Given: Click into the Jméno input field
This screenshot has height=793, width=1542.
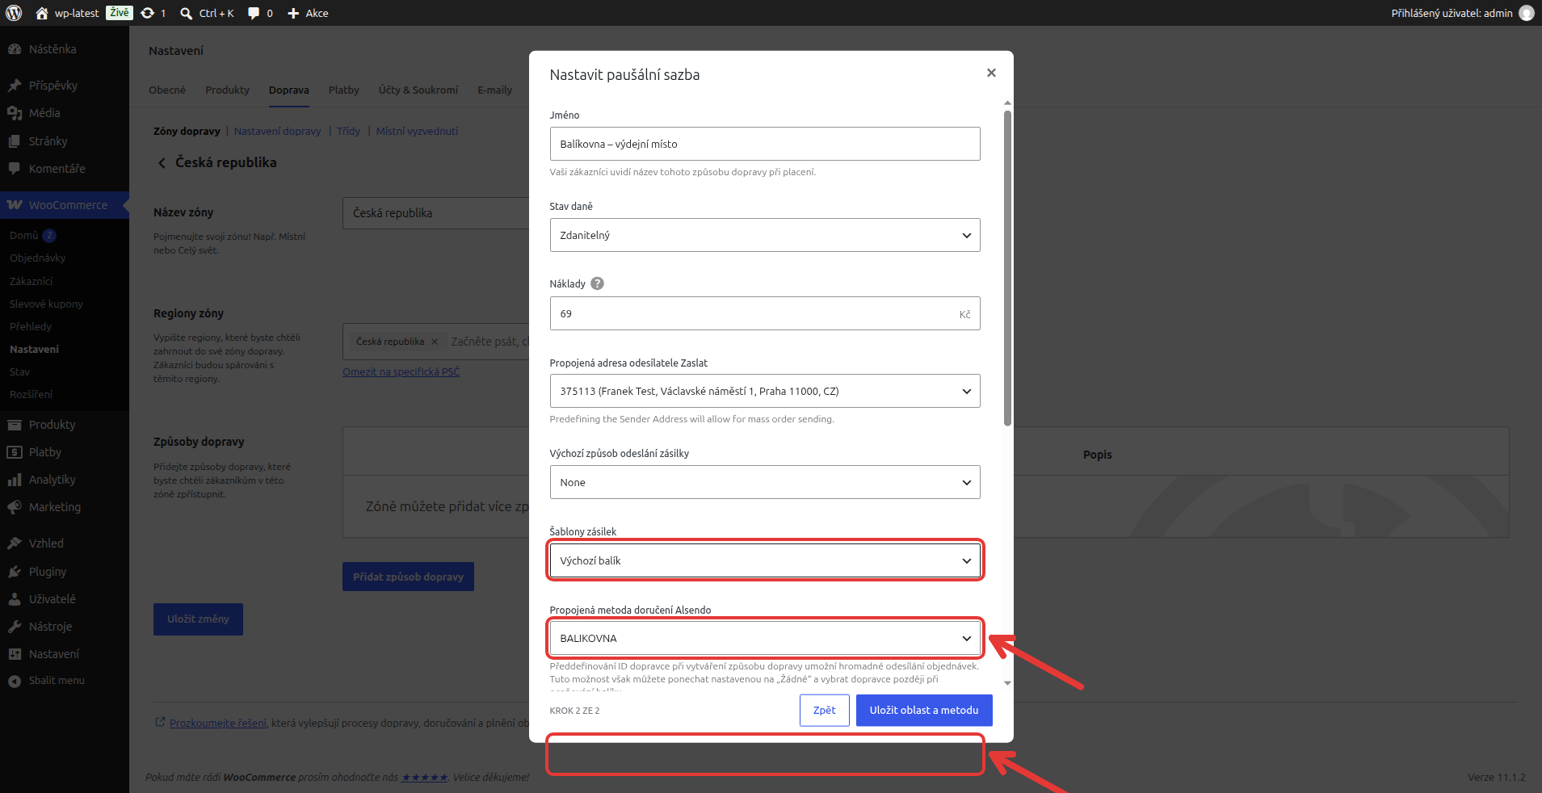Looking at the screenshot, I should click(x=765, y=144).
